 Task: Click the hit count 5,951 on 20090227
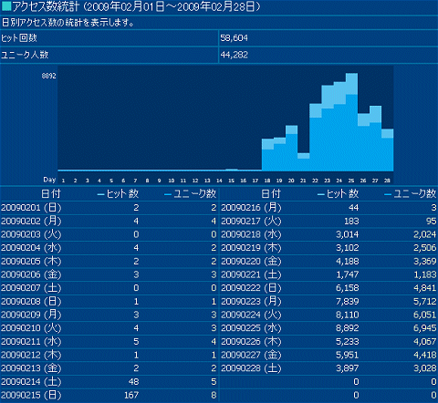click(x=348, y=355)
